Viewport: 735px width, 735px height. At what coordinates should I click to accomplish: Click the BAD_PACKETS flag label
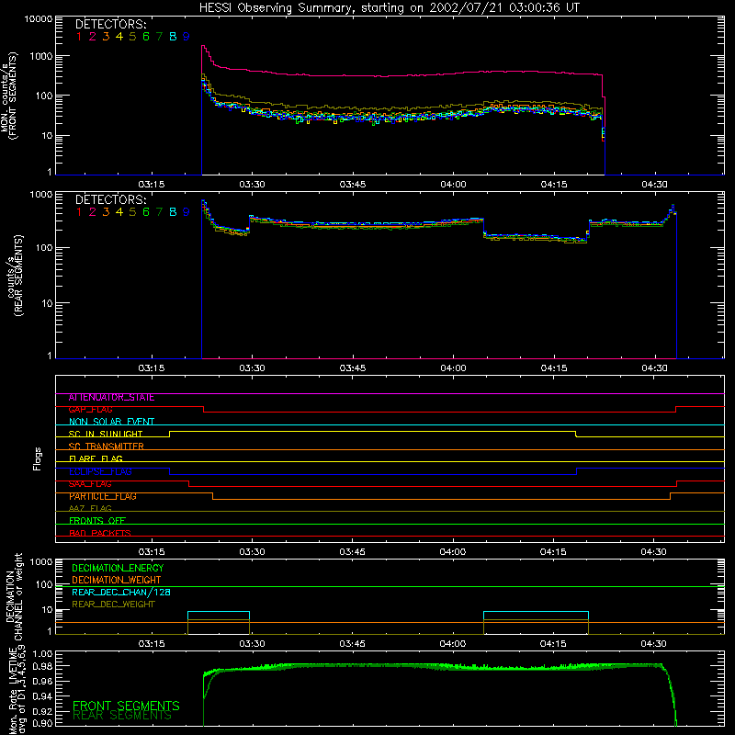(100, 533)
